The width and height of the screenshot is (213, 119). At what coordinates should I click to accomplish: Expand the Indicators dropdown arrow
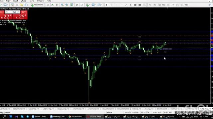click(x=90, y=5)
